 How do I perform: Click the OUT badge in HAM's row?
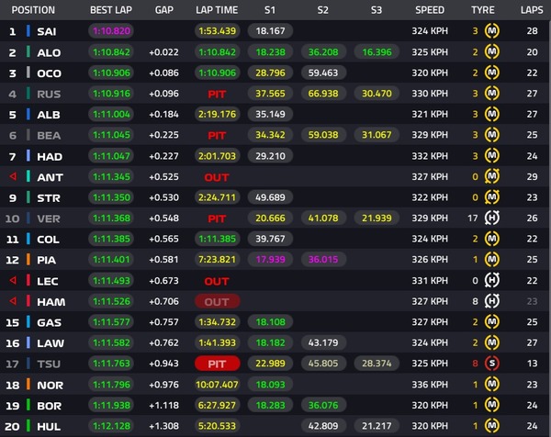coord(217,301)
